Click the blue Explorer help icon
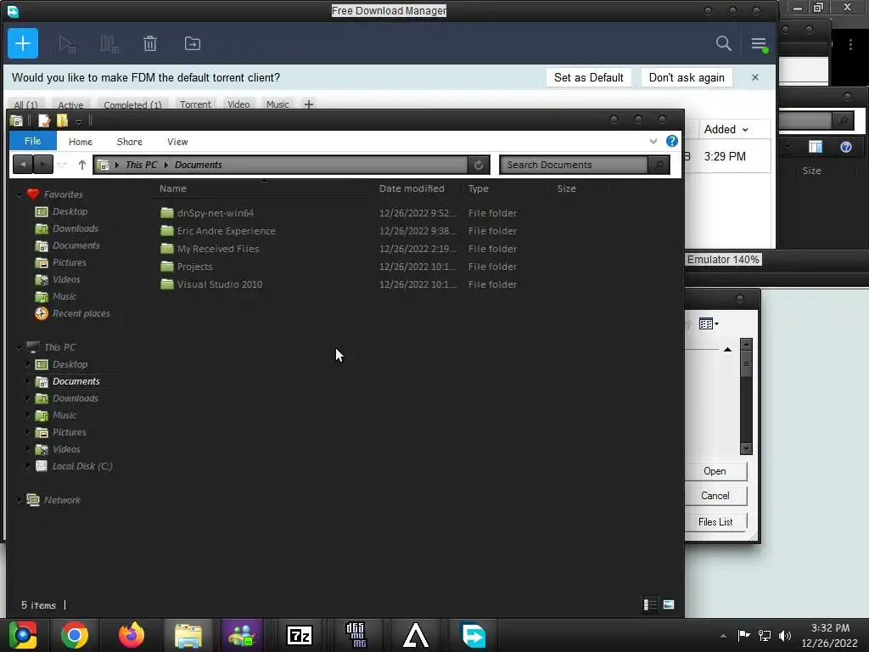Image resolution: width=869 pixels, height=652 pixels. [x=672, y=141]
